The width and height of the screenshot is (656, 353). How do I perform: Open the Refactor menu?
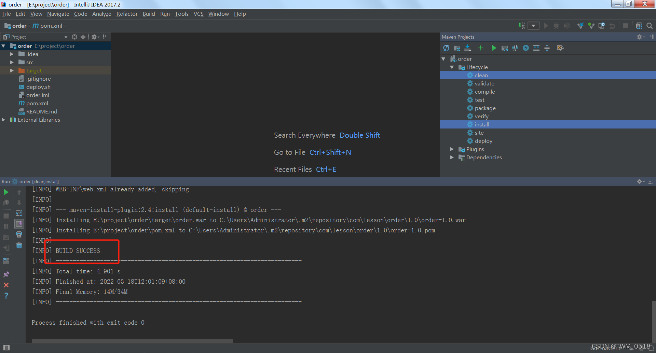coord(127,14)
